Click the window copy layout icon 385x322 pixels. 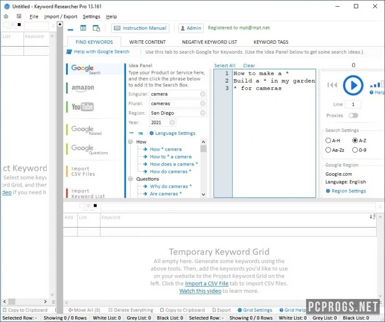tap(96, 28)
